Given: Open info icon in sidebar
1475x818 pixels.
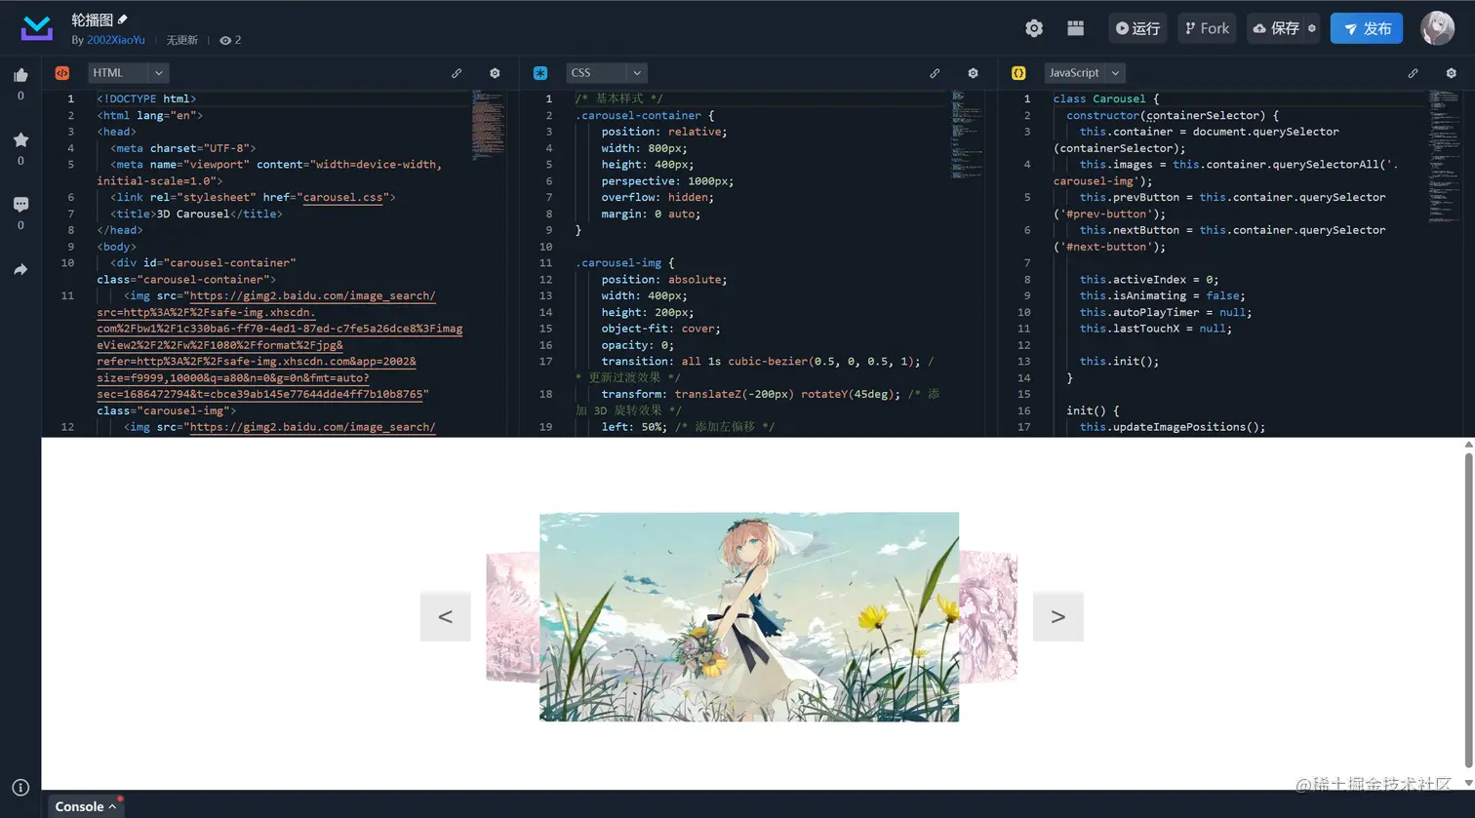Looking at the screenshot, I should (x=20, y=788).
